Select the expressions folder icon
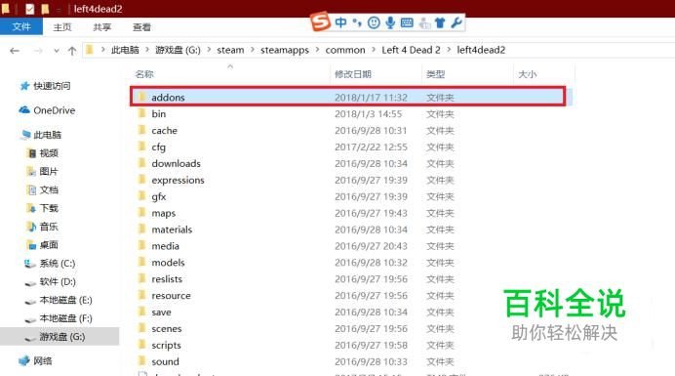This screenshot has height=376, width=675. 142,180
